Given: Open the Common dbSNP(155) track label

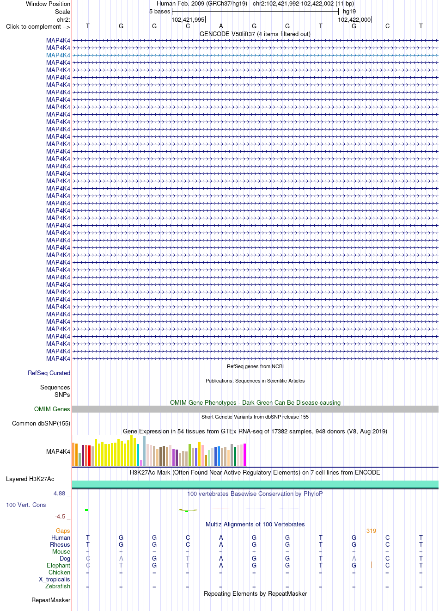Looking at the screenshot, I should point(41,423).
